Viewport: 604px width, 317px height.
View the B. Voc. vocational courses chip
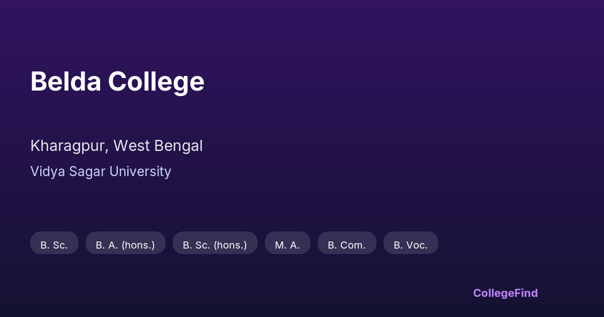click(x=411, y=245)
